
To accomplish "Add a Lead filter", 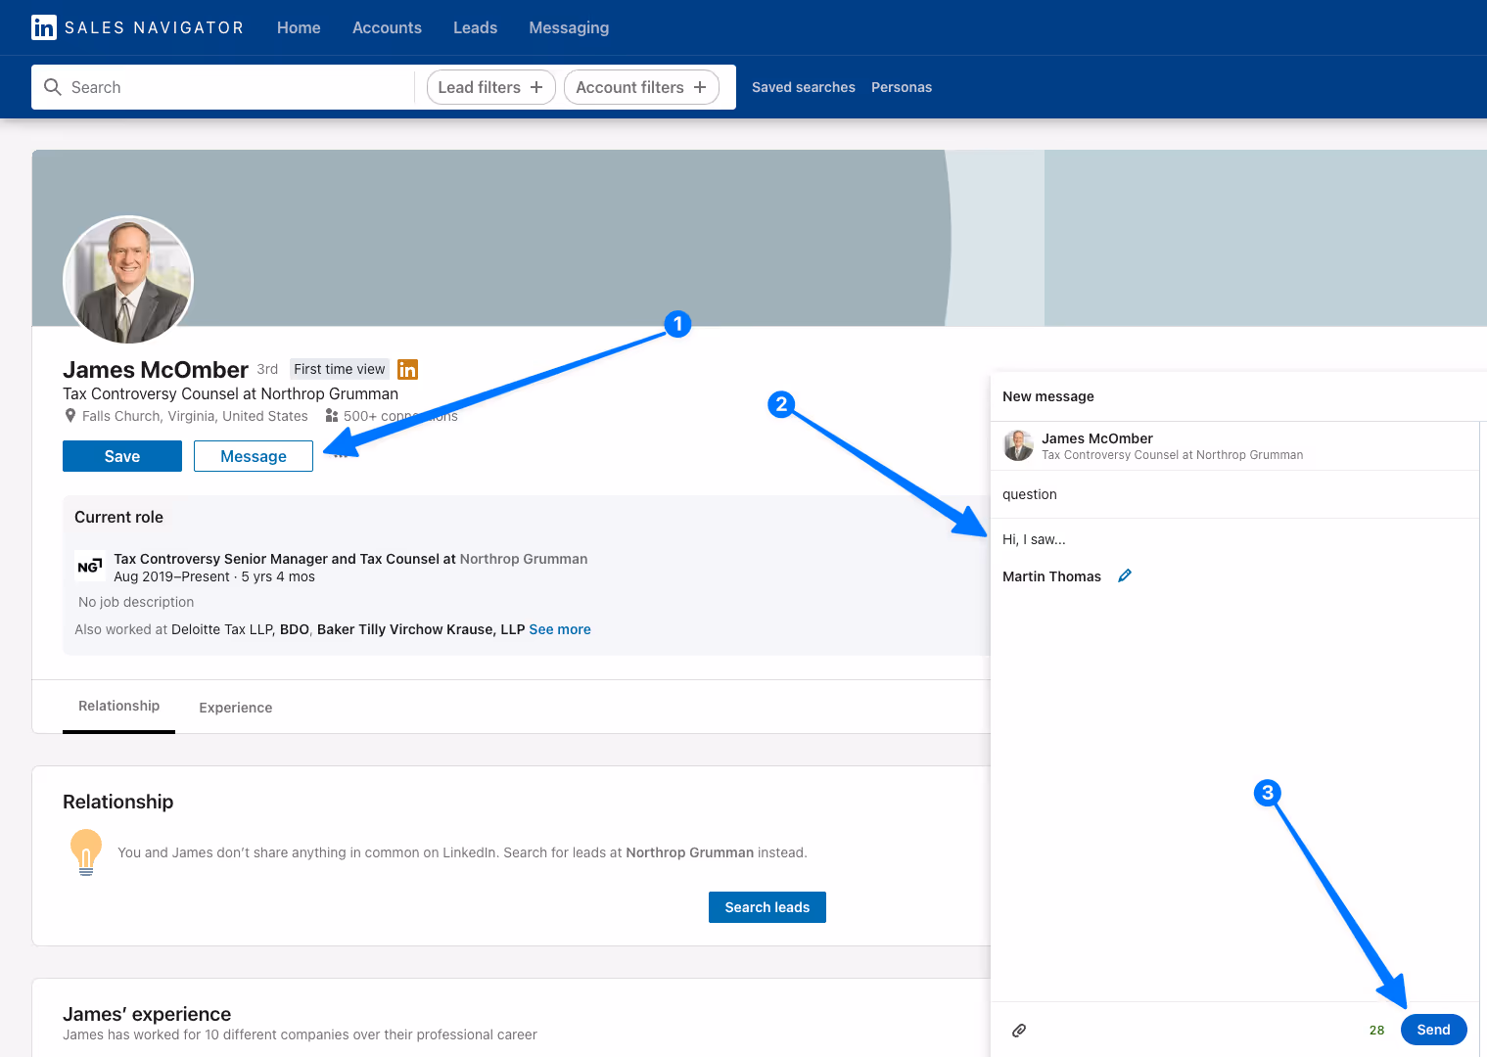I will pyautogui.click(x=490, y=87).
